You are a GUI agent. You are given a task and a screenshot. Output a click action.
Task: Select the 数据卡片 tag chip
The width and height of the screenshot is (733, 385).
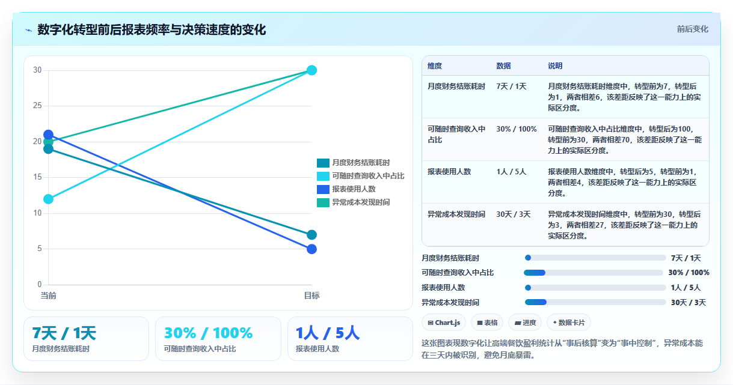[568, 323]
